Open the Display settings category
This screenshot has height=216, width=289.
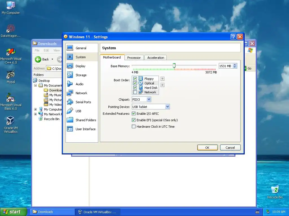pyautogui.click(x=82, y=66)
